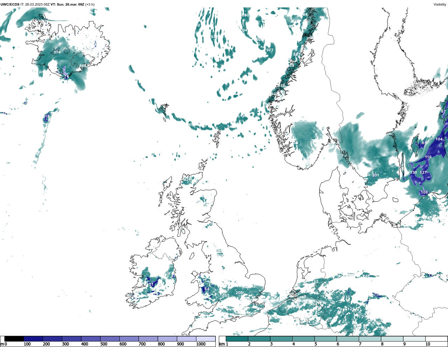
Task: Click the '(+3 h)' forecast offset text
Action: [90, 5]
